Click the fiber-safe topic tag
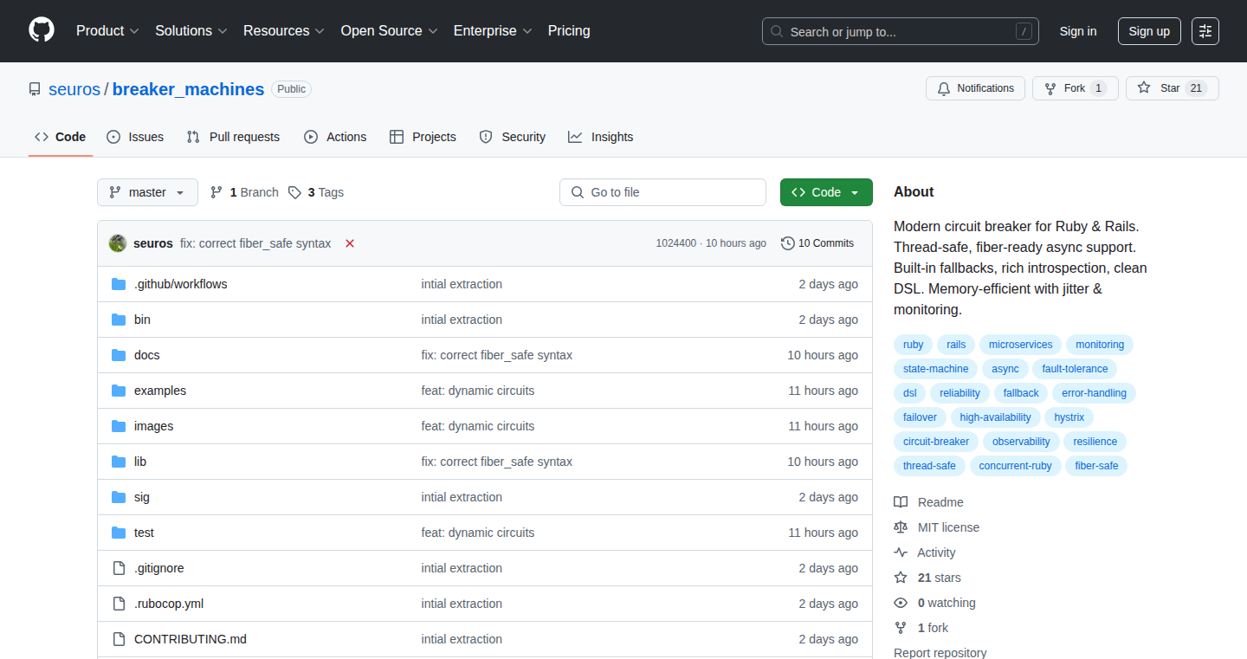1247x659 pixels. point(1096,466)
